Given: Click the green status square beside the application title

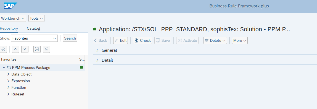Looking at the screenshot, I should point(95,29).
